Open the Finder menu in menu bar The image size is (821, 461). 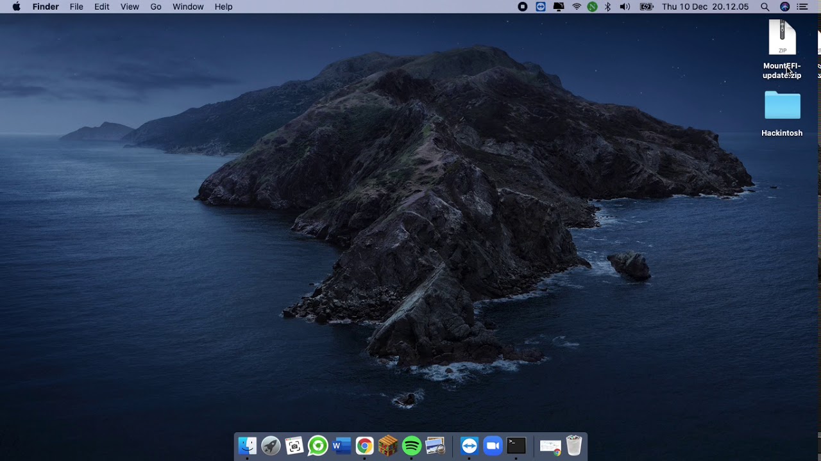[46, 6]
